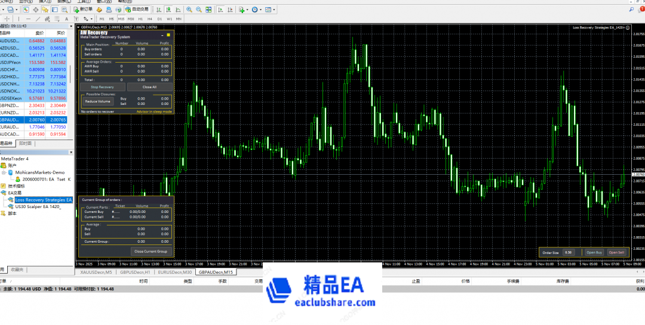Click the yellow square on AW Recovery

pyautogui.click(x=168, y=35)
